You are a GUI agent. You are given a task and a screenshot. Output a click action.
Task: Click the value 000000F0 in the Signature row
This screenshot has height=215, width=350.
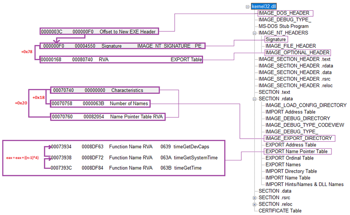pos(54,46)
